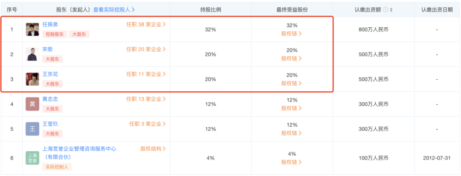Viewport: 461px width, 176px height.
Task: Click 任振泉's profile photo avatar
Action: pos(32,29)
